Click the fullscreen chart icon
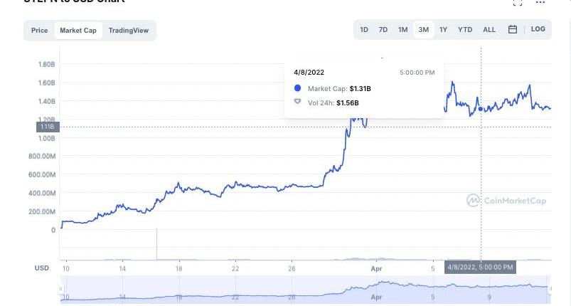Image resolution: width=571 pixels, height=306 pixels. 518,3
